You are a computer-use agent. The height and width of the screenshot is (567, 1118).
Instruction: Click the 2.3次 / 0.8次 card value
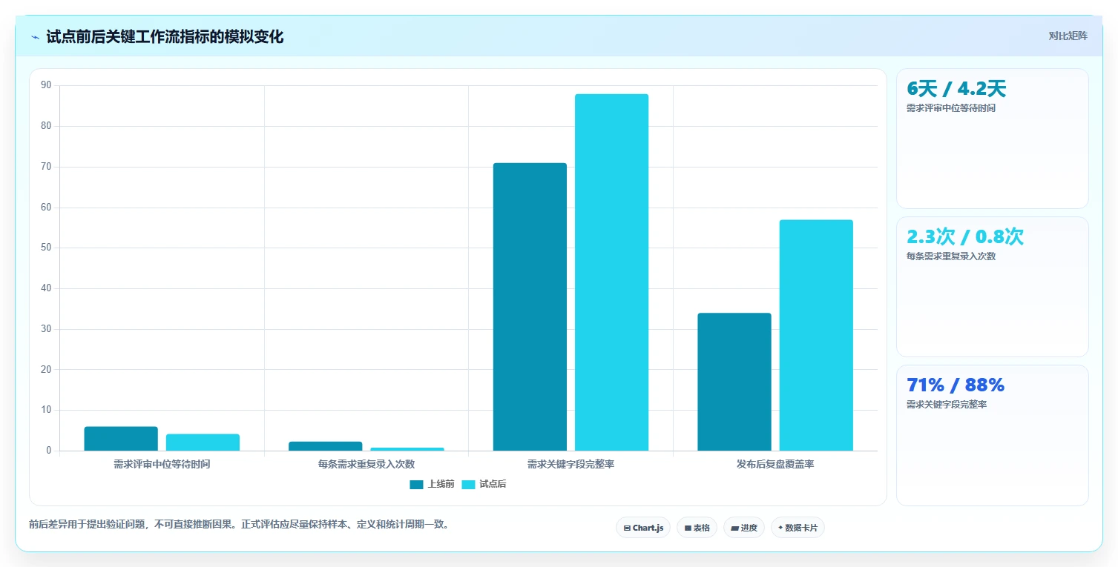[x=965, y=237]
